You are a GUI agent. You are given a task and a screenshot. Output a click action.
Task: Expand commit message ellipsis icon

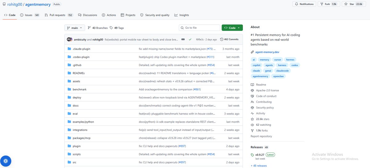(x=183, y=40)
